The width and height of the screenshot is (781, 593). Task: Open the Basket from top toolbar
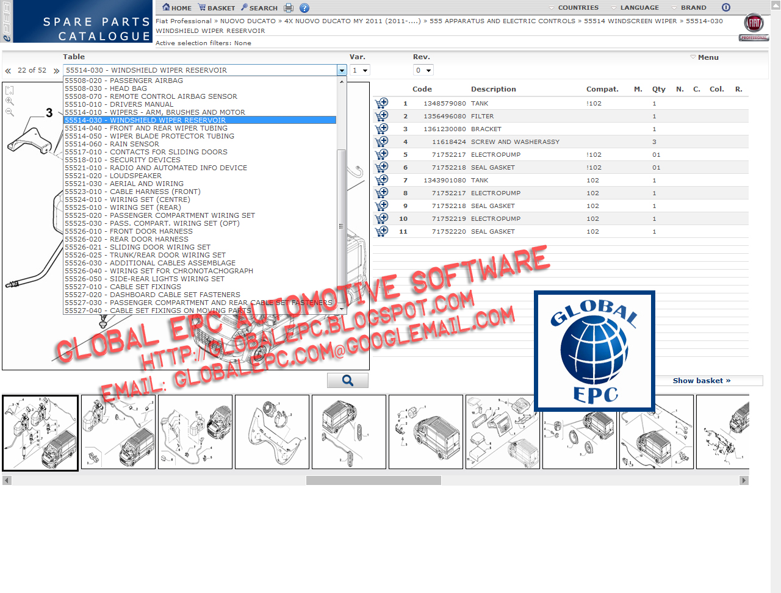pyautogui.click(x=216, y=8)
